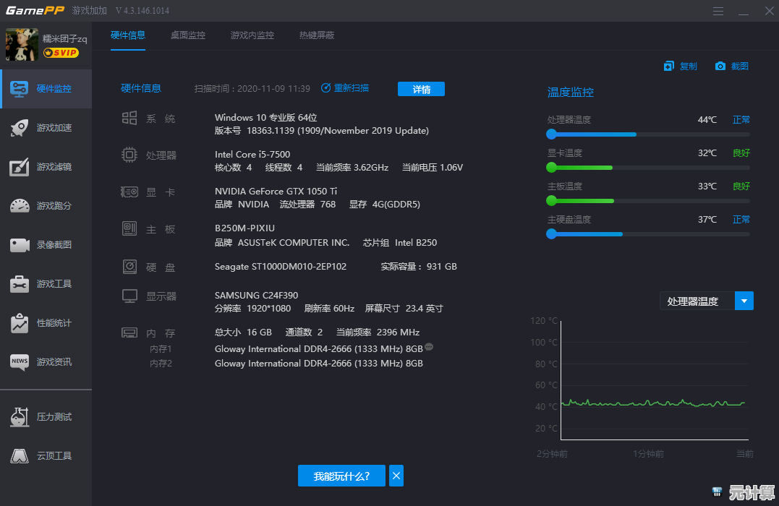Switch to the 游戏内监控 tab
Viewport: 779px width, 506px height.
click(252, 35)
